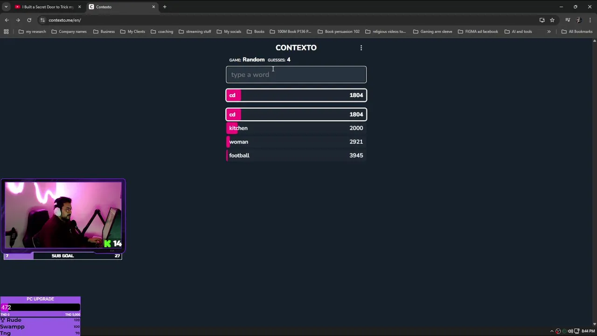This screenshot has width=597, height=336.
Task: Open a new tab with plus button
Action: coord(165,7)
